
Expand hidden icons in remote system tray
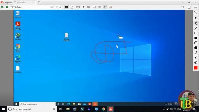(x=166, y=104)
